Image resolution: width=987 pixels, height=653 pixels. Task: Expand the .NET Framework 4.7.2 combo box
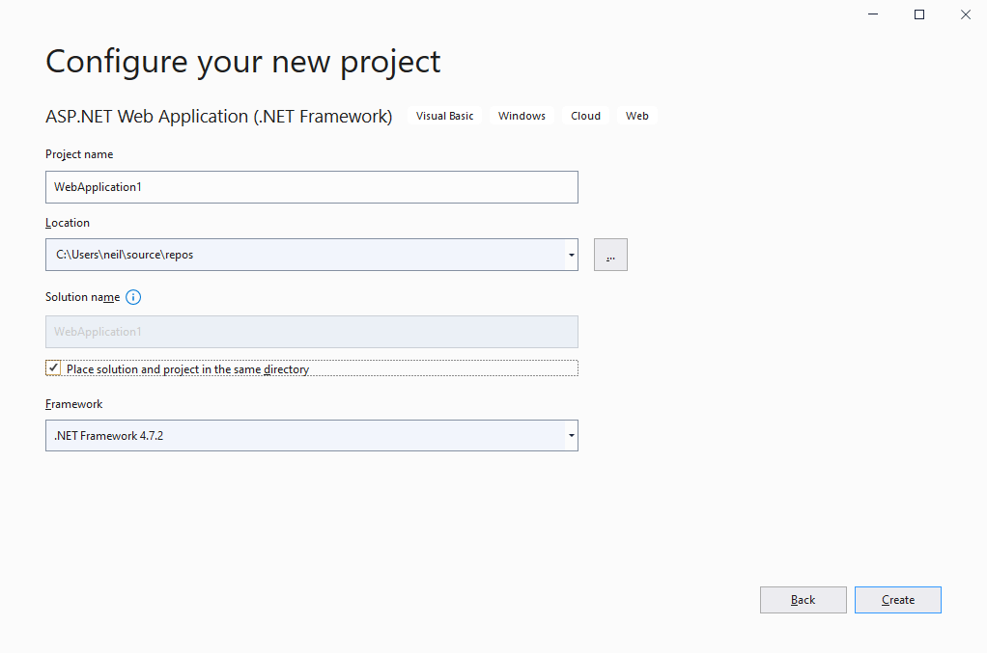coord(570,435)
